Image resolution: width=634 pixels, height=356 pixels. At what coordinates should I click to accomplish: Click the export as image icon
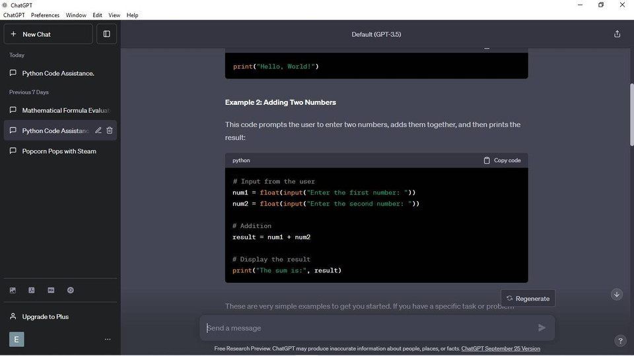coord(13,290)
